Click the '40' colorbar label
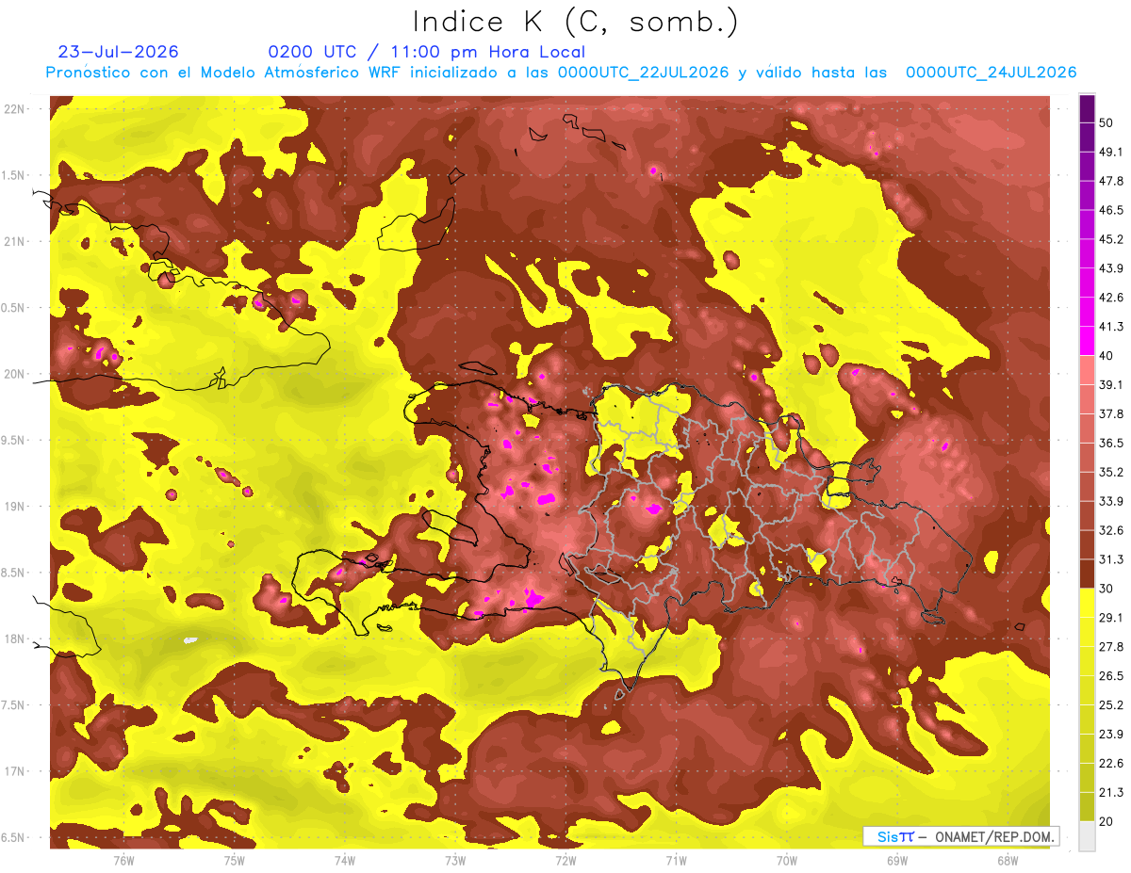Viewport: 1131px width, 873px height. (x=1106, y=355)
